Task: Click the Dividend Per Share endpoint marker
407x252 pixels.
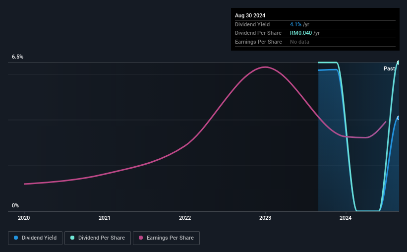Action: [398, 63]
